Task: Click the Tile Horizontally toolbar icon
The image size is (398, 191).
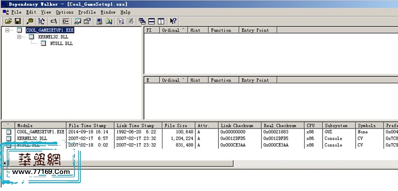Action: point(152,21)
